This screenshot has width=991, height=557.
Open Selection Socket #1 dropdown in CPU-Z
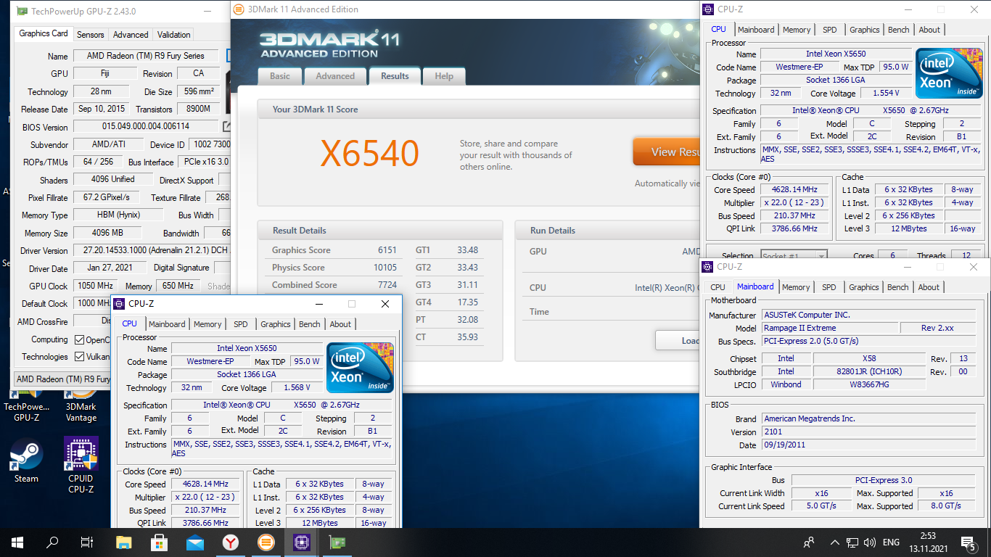click(794, 256)
